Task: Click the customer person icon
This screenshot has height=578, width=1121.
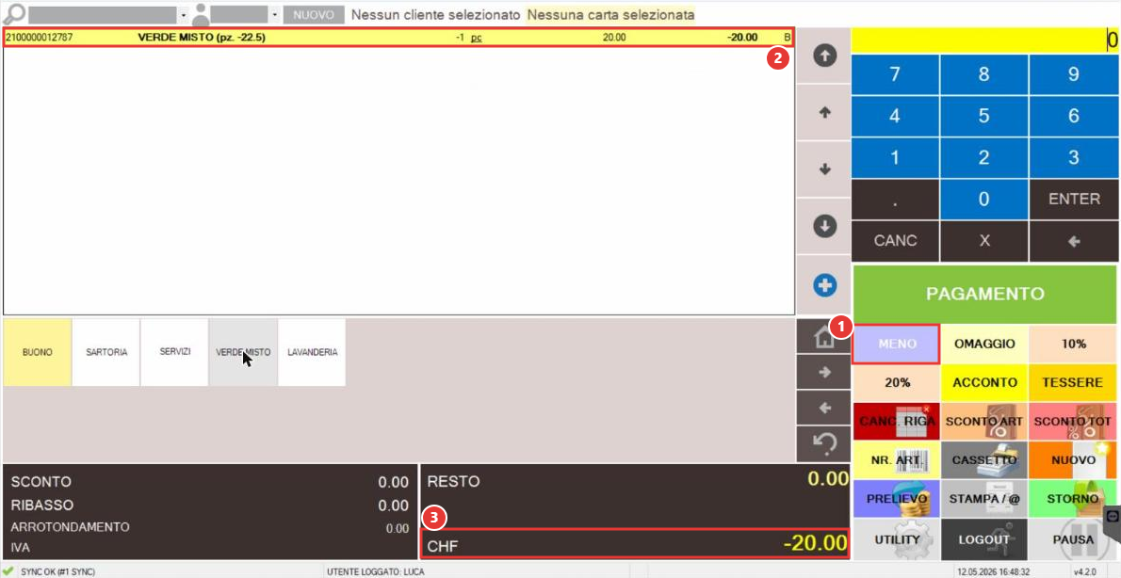Action: tap(201, 14)
